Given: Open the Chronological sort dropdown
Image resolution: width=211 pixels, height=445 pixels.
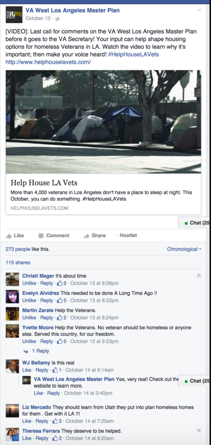Looking at the screenshot, I should click(184, 249).
